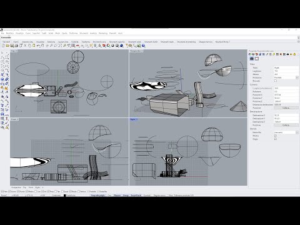Toggle the Mostra checkbox under Sfondo
The image size is (300, 225).
click(276, 136)
